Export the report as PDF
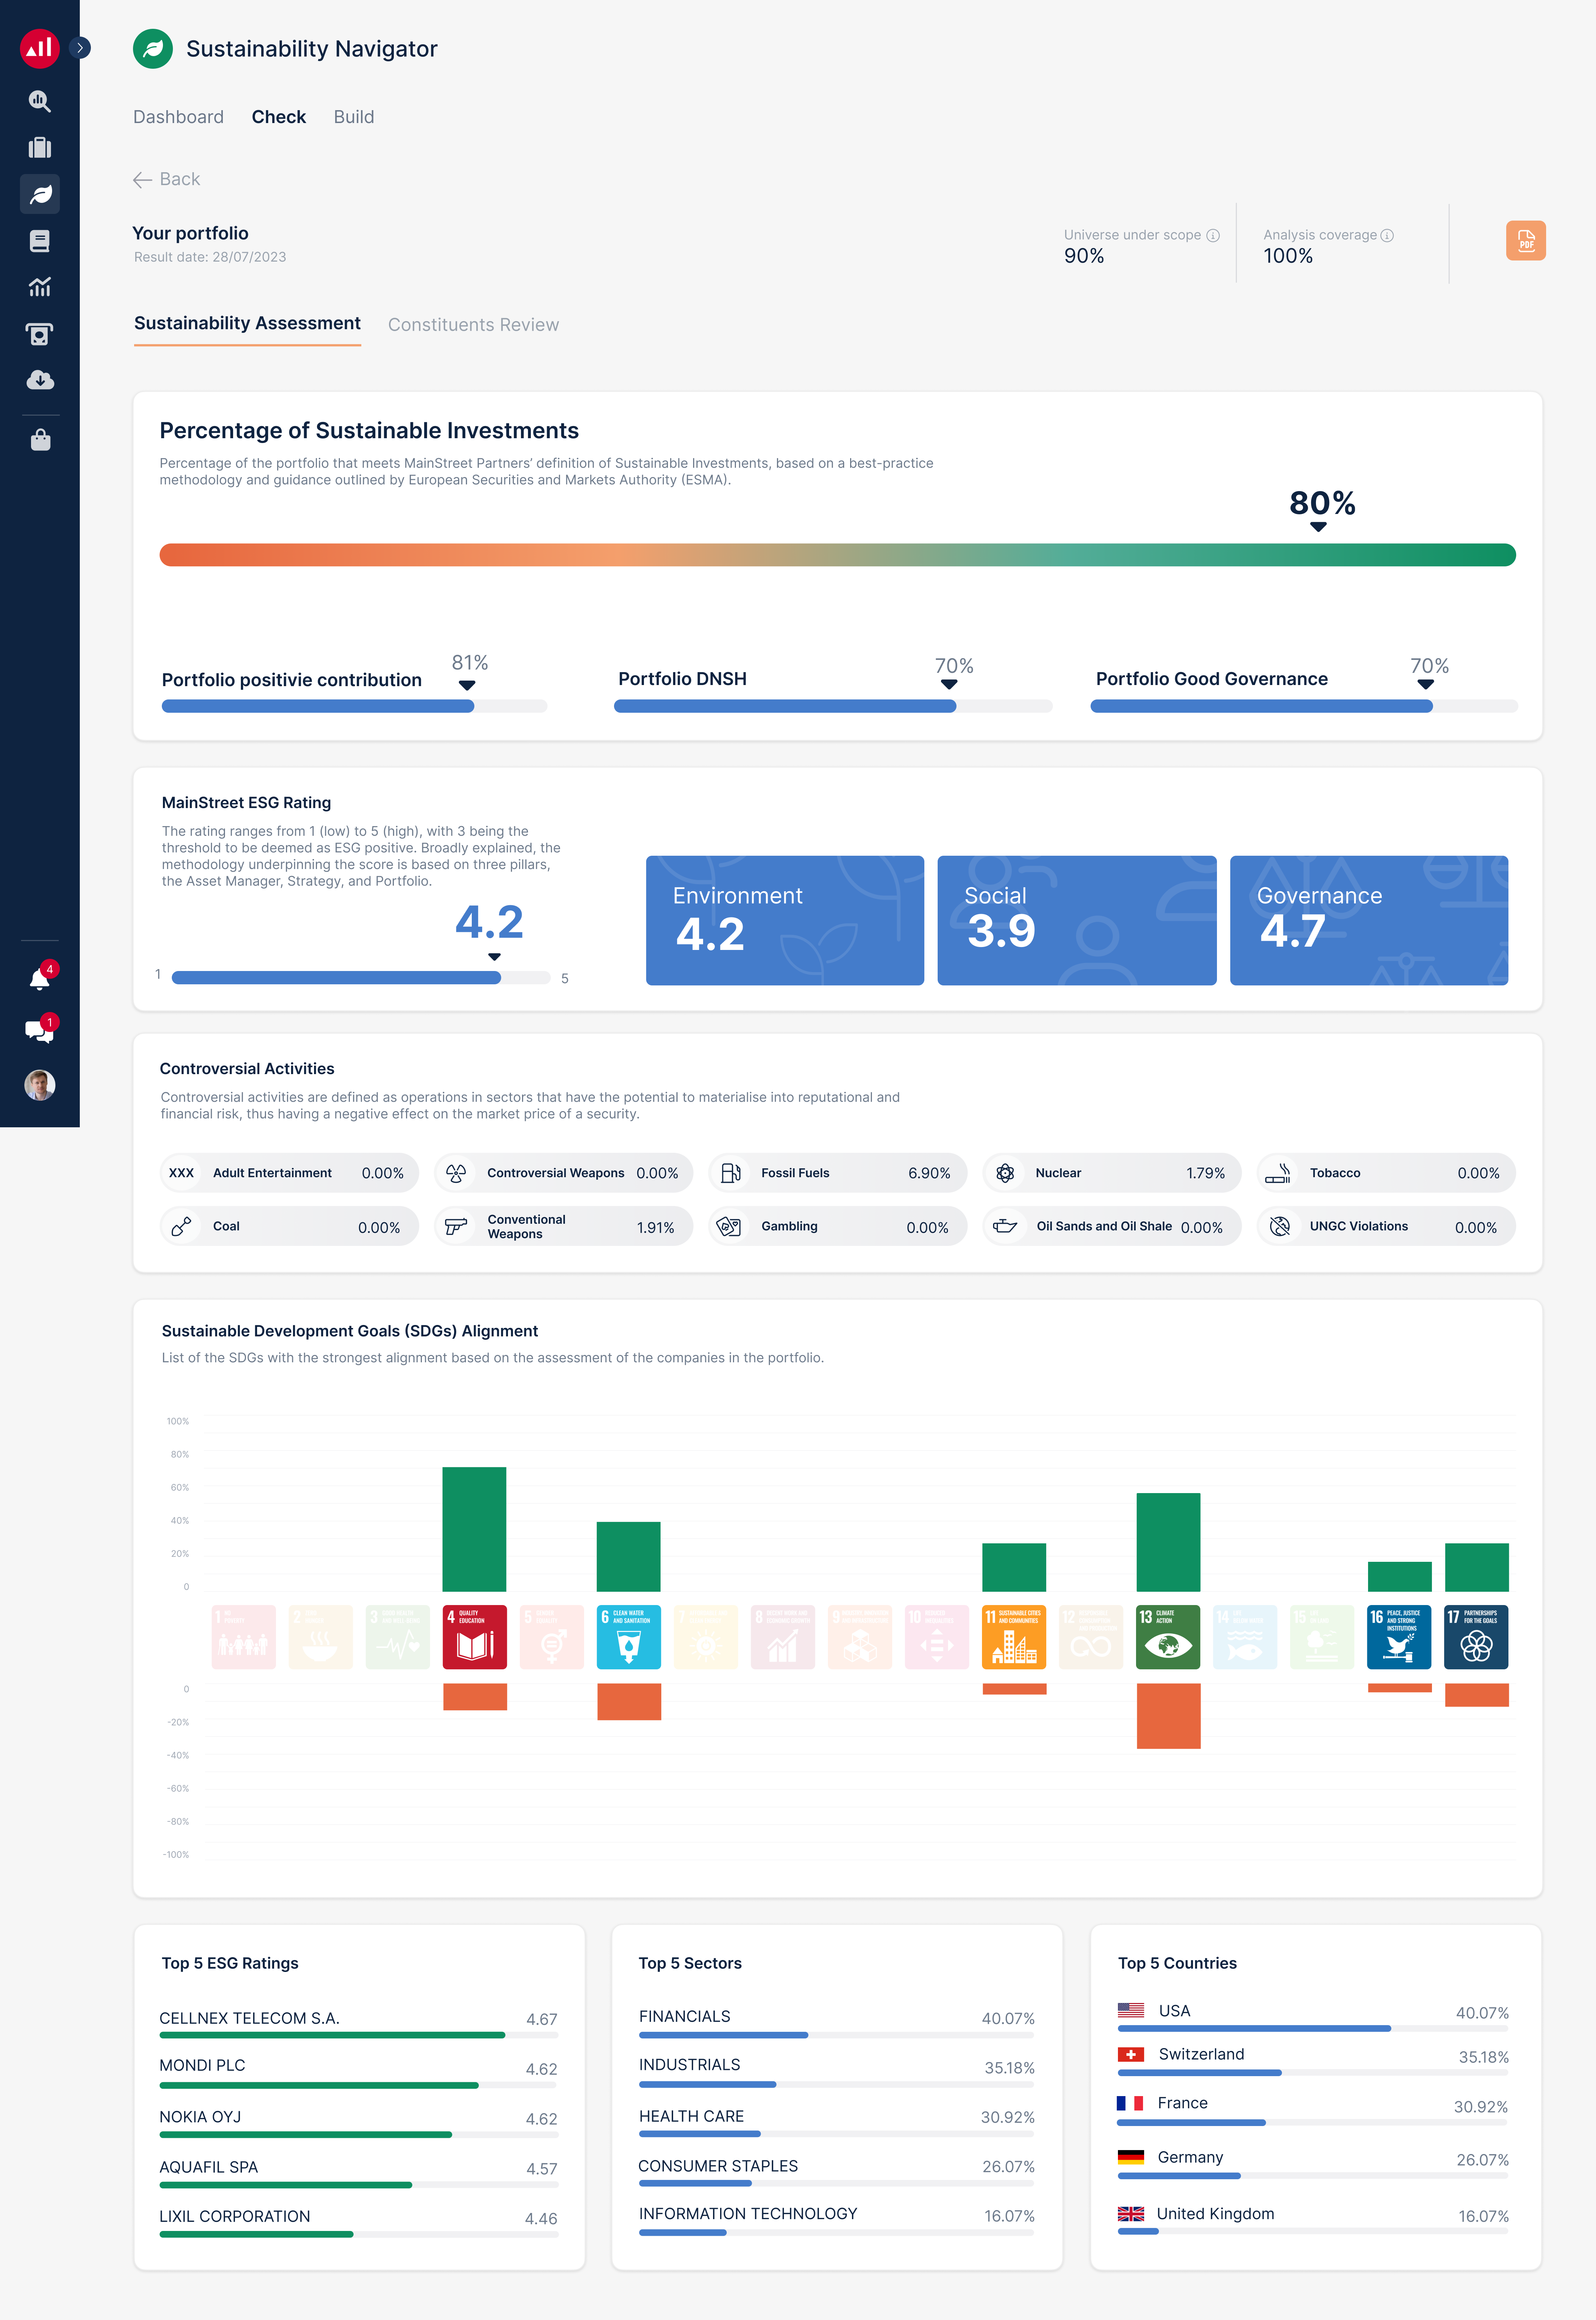The width and height of the screenshot is (1596, 2320). (1526, 241)
